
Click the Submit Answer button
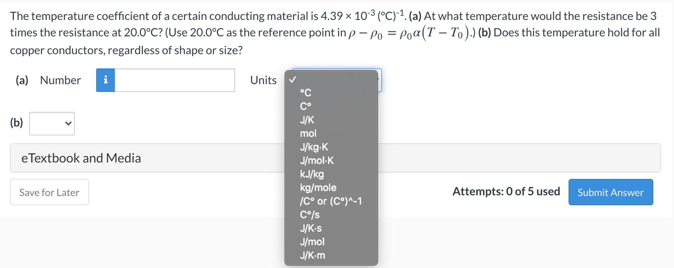point(611,192)
